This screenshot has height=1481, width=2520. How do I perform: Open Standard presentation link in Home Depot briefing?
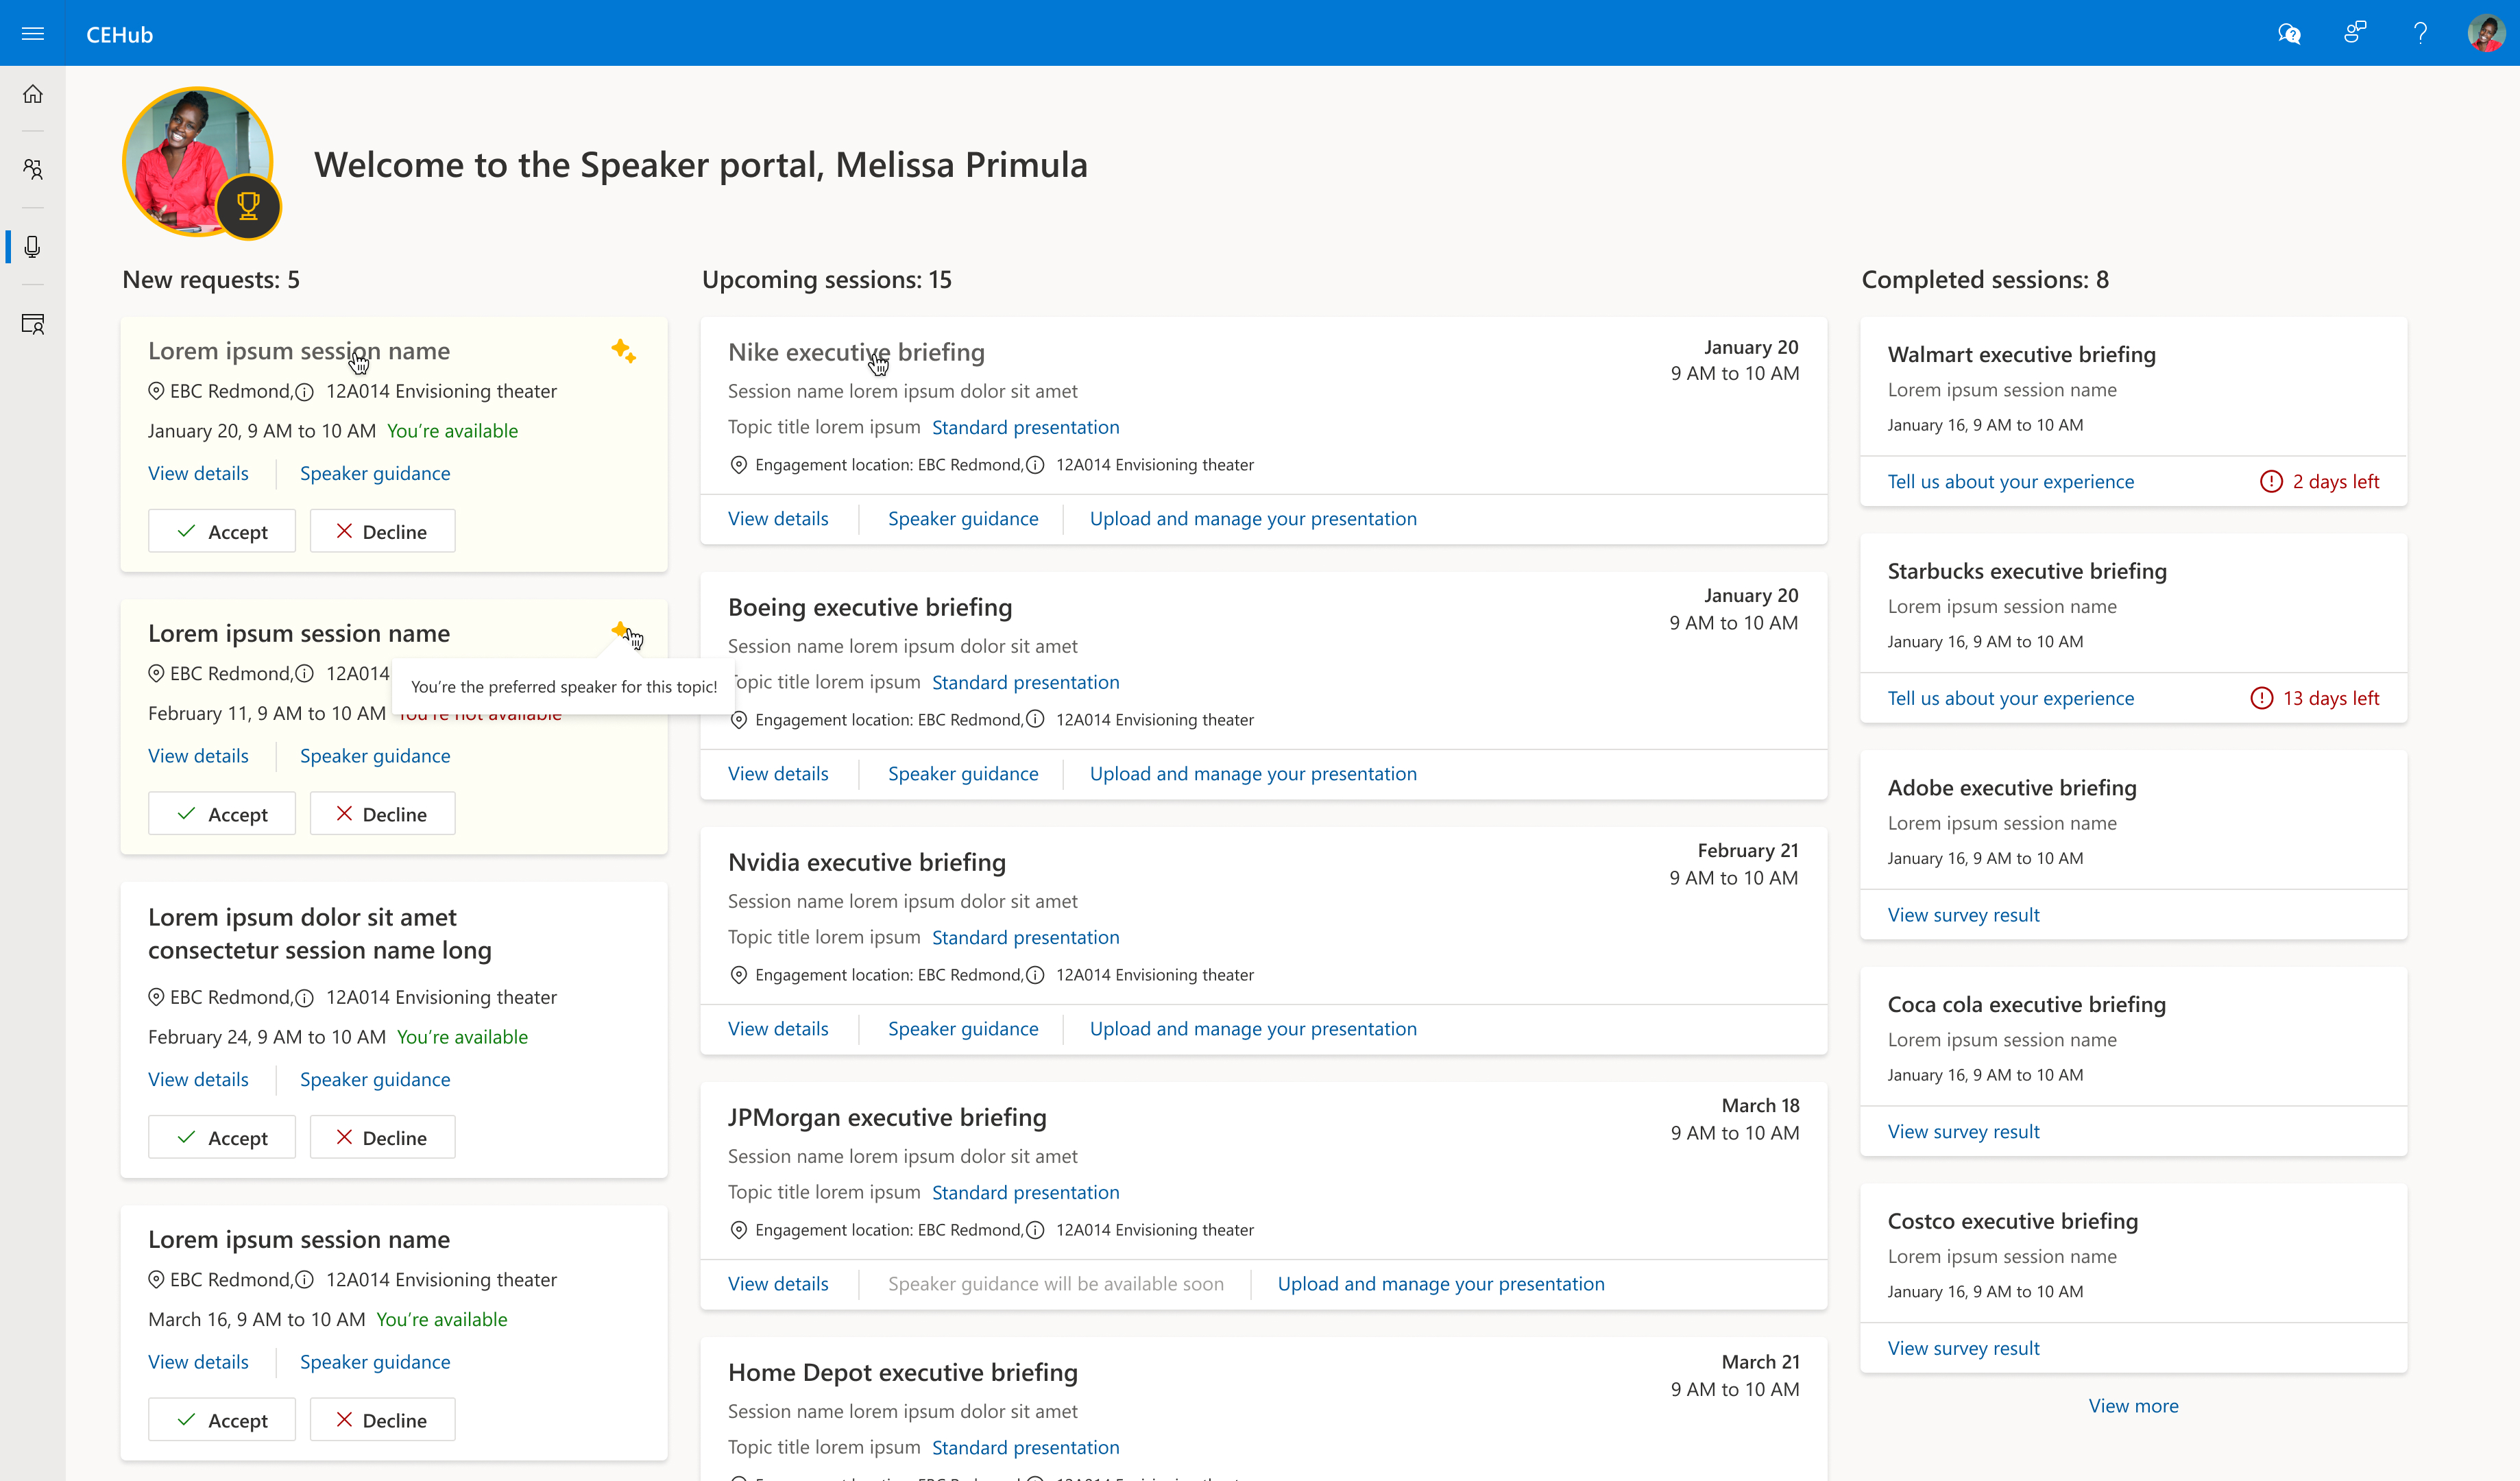point(1025,1447)
